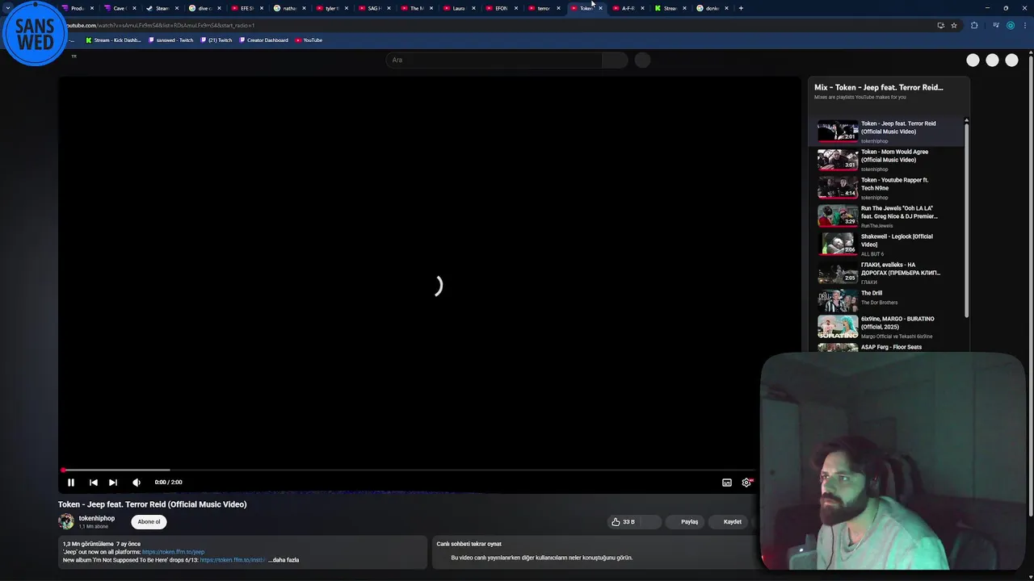Close the Token browser tab

point(600,8)
